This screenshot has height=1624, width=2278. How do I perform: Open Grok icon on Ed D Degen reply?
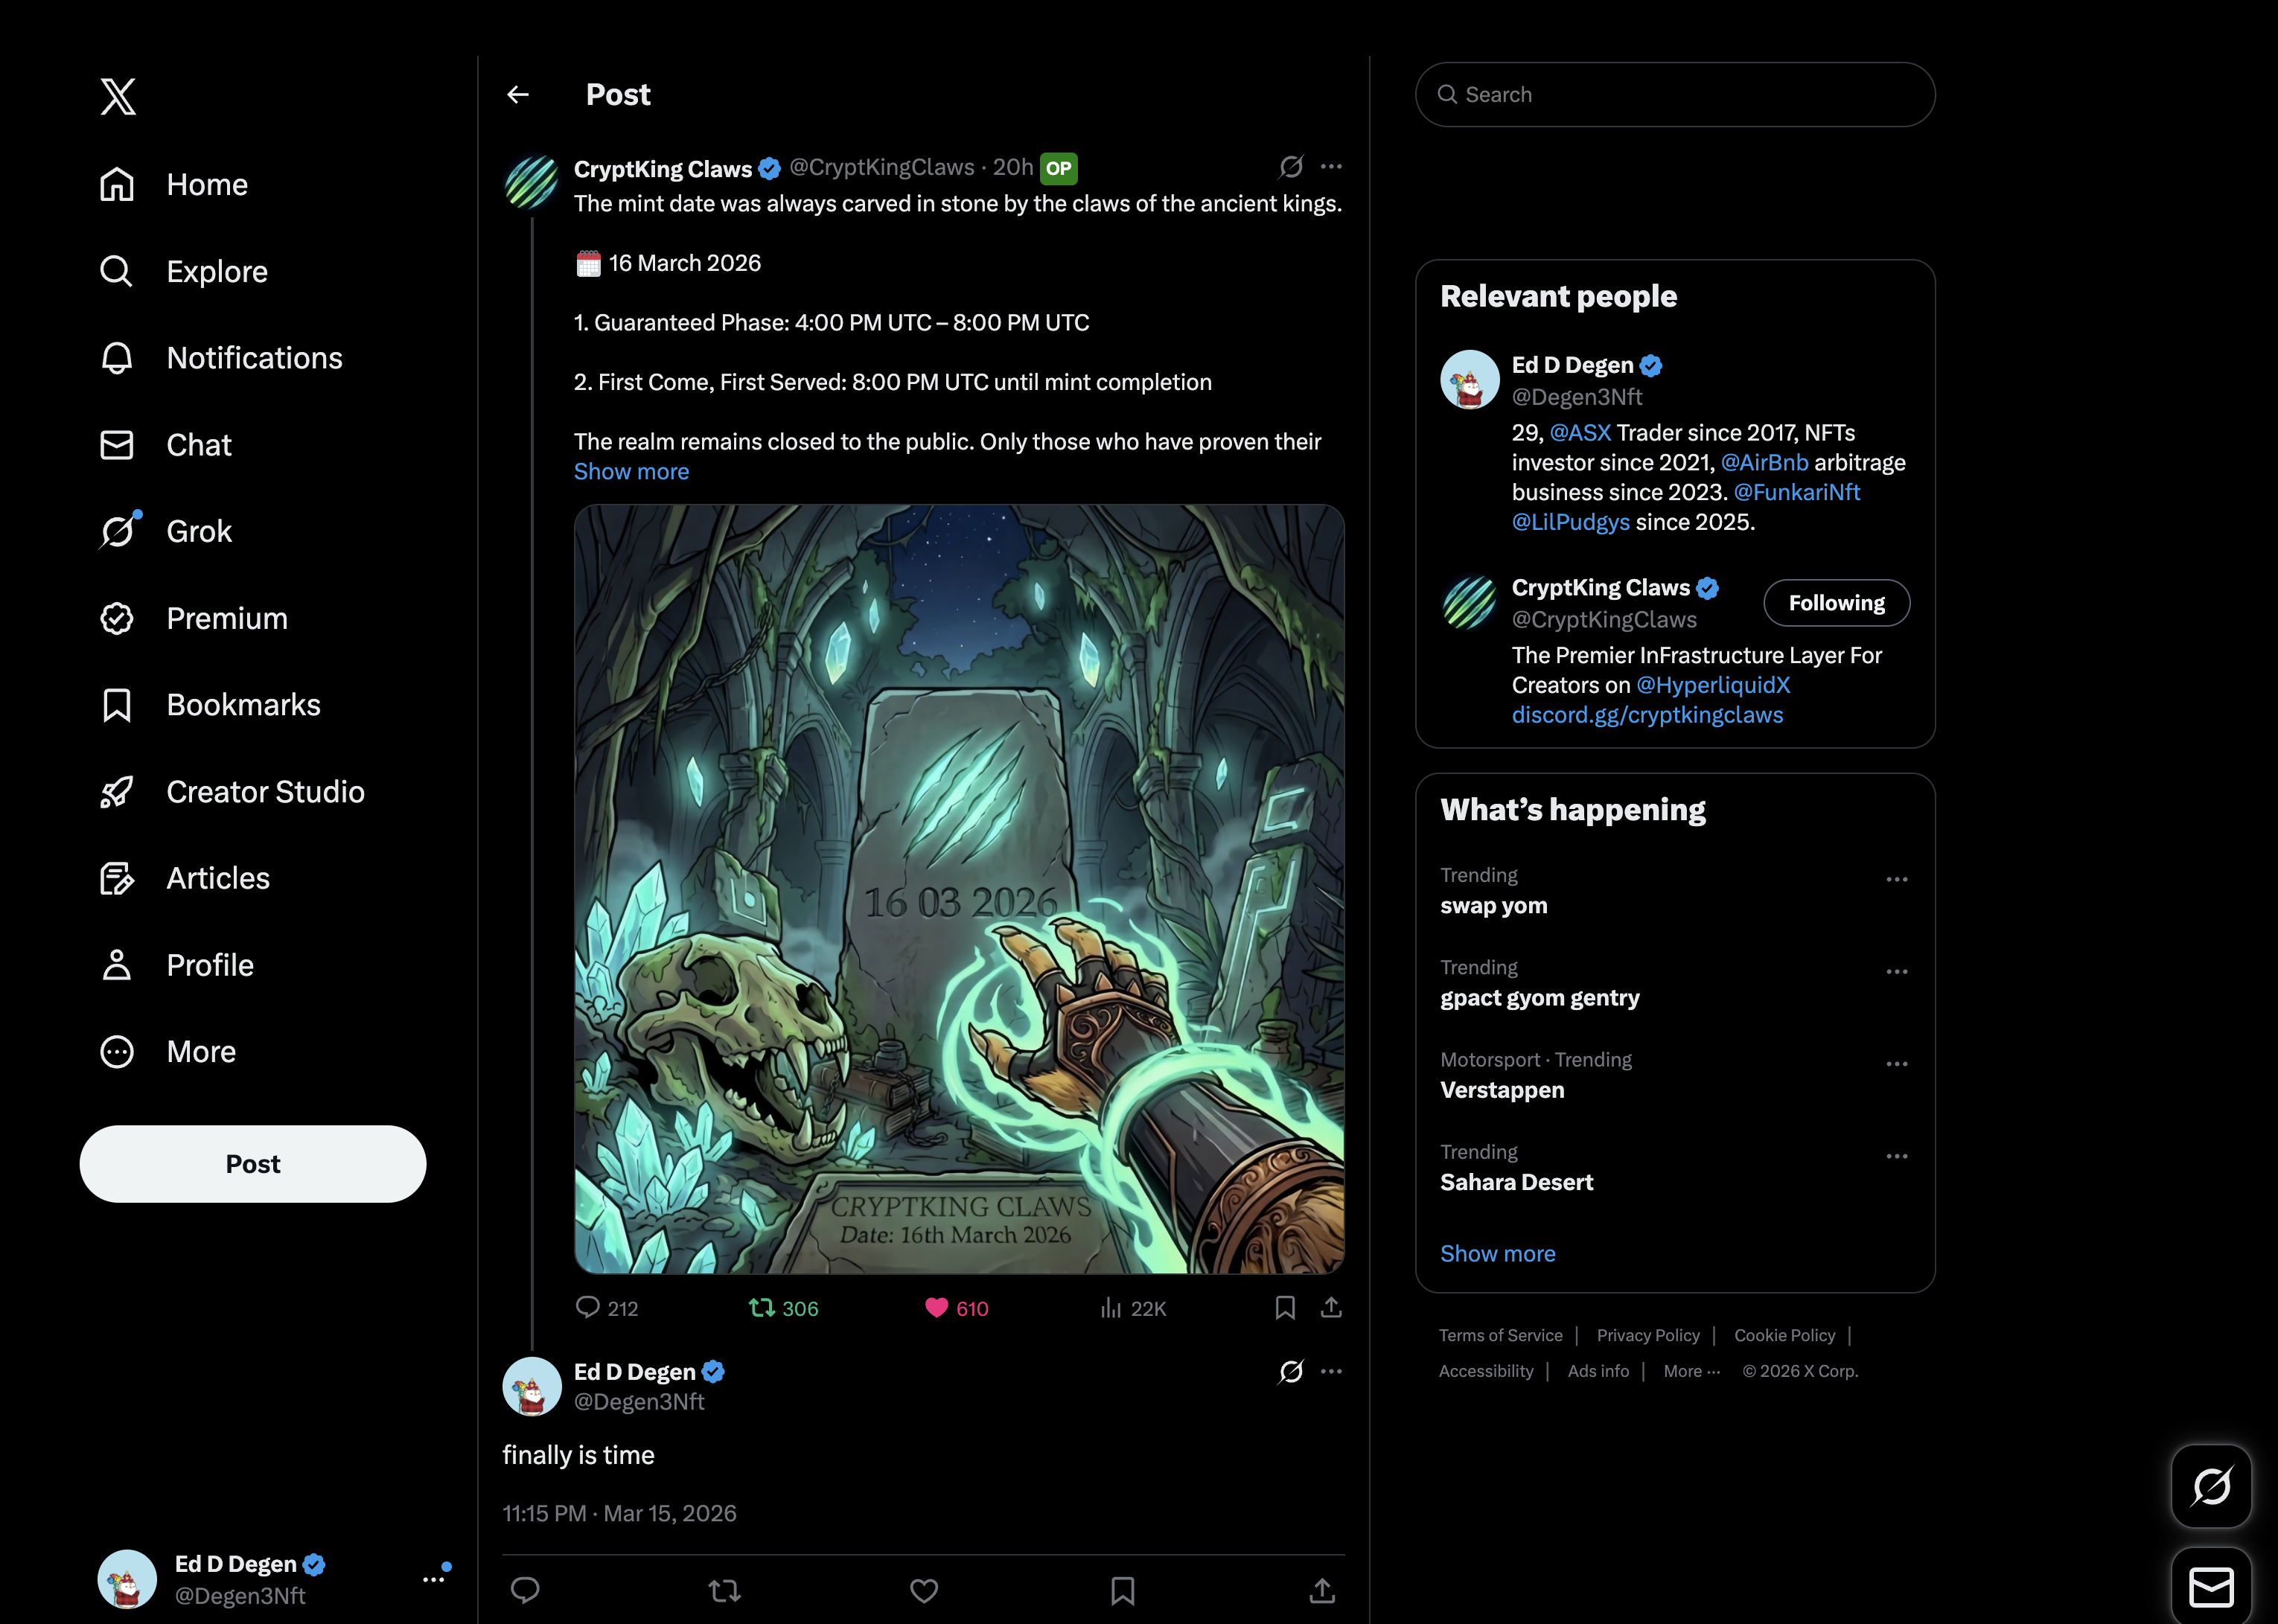(x=1291, y=1371)
